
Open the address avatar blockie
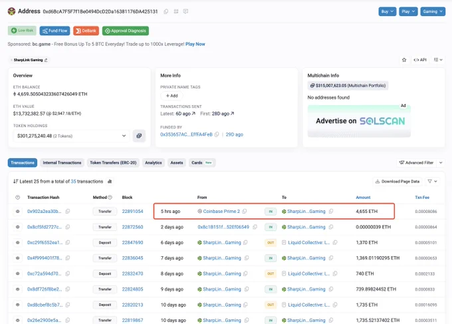(11, 11)
